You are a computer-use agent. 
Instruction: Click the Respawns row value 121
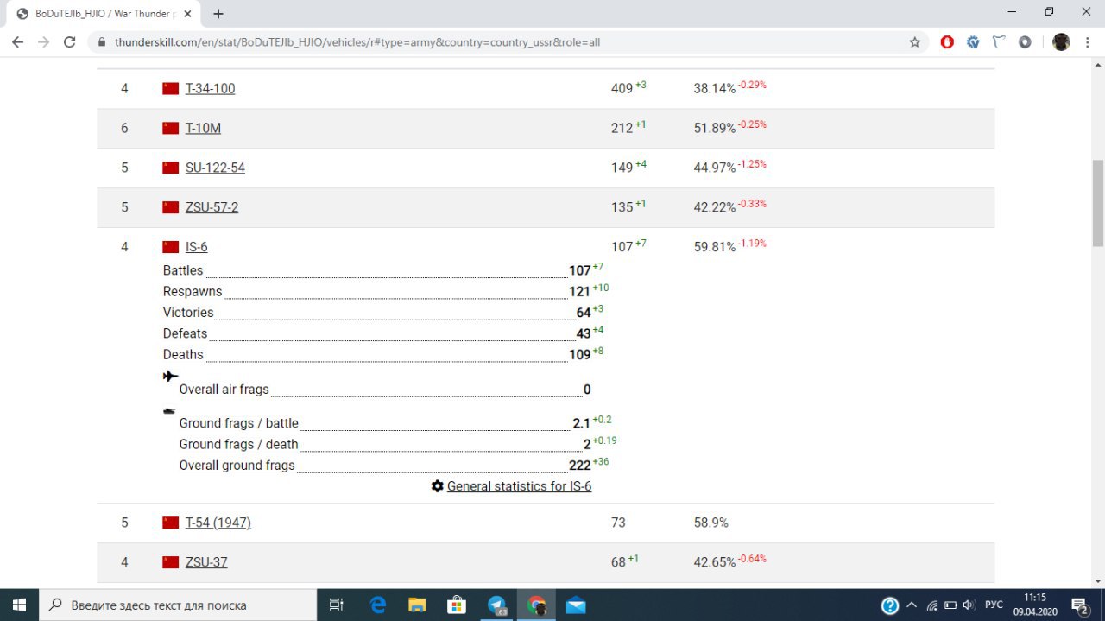click(579, 292)
